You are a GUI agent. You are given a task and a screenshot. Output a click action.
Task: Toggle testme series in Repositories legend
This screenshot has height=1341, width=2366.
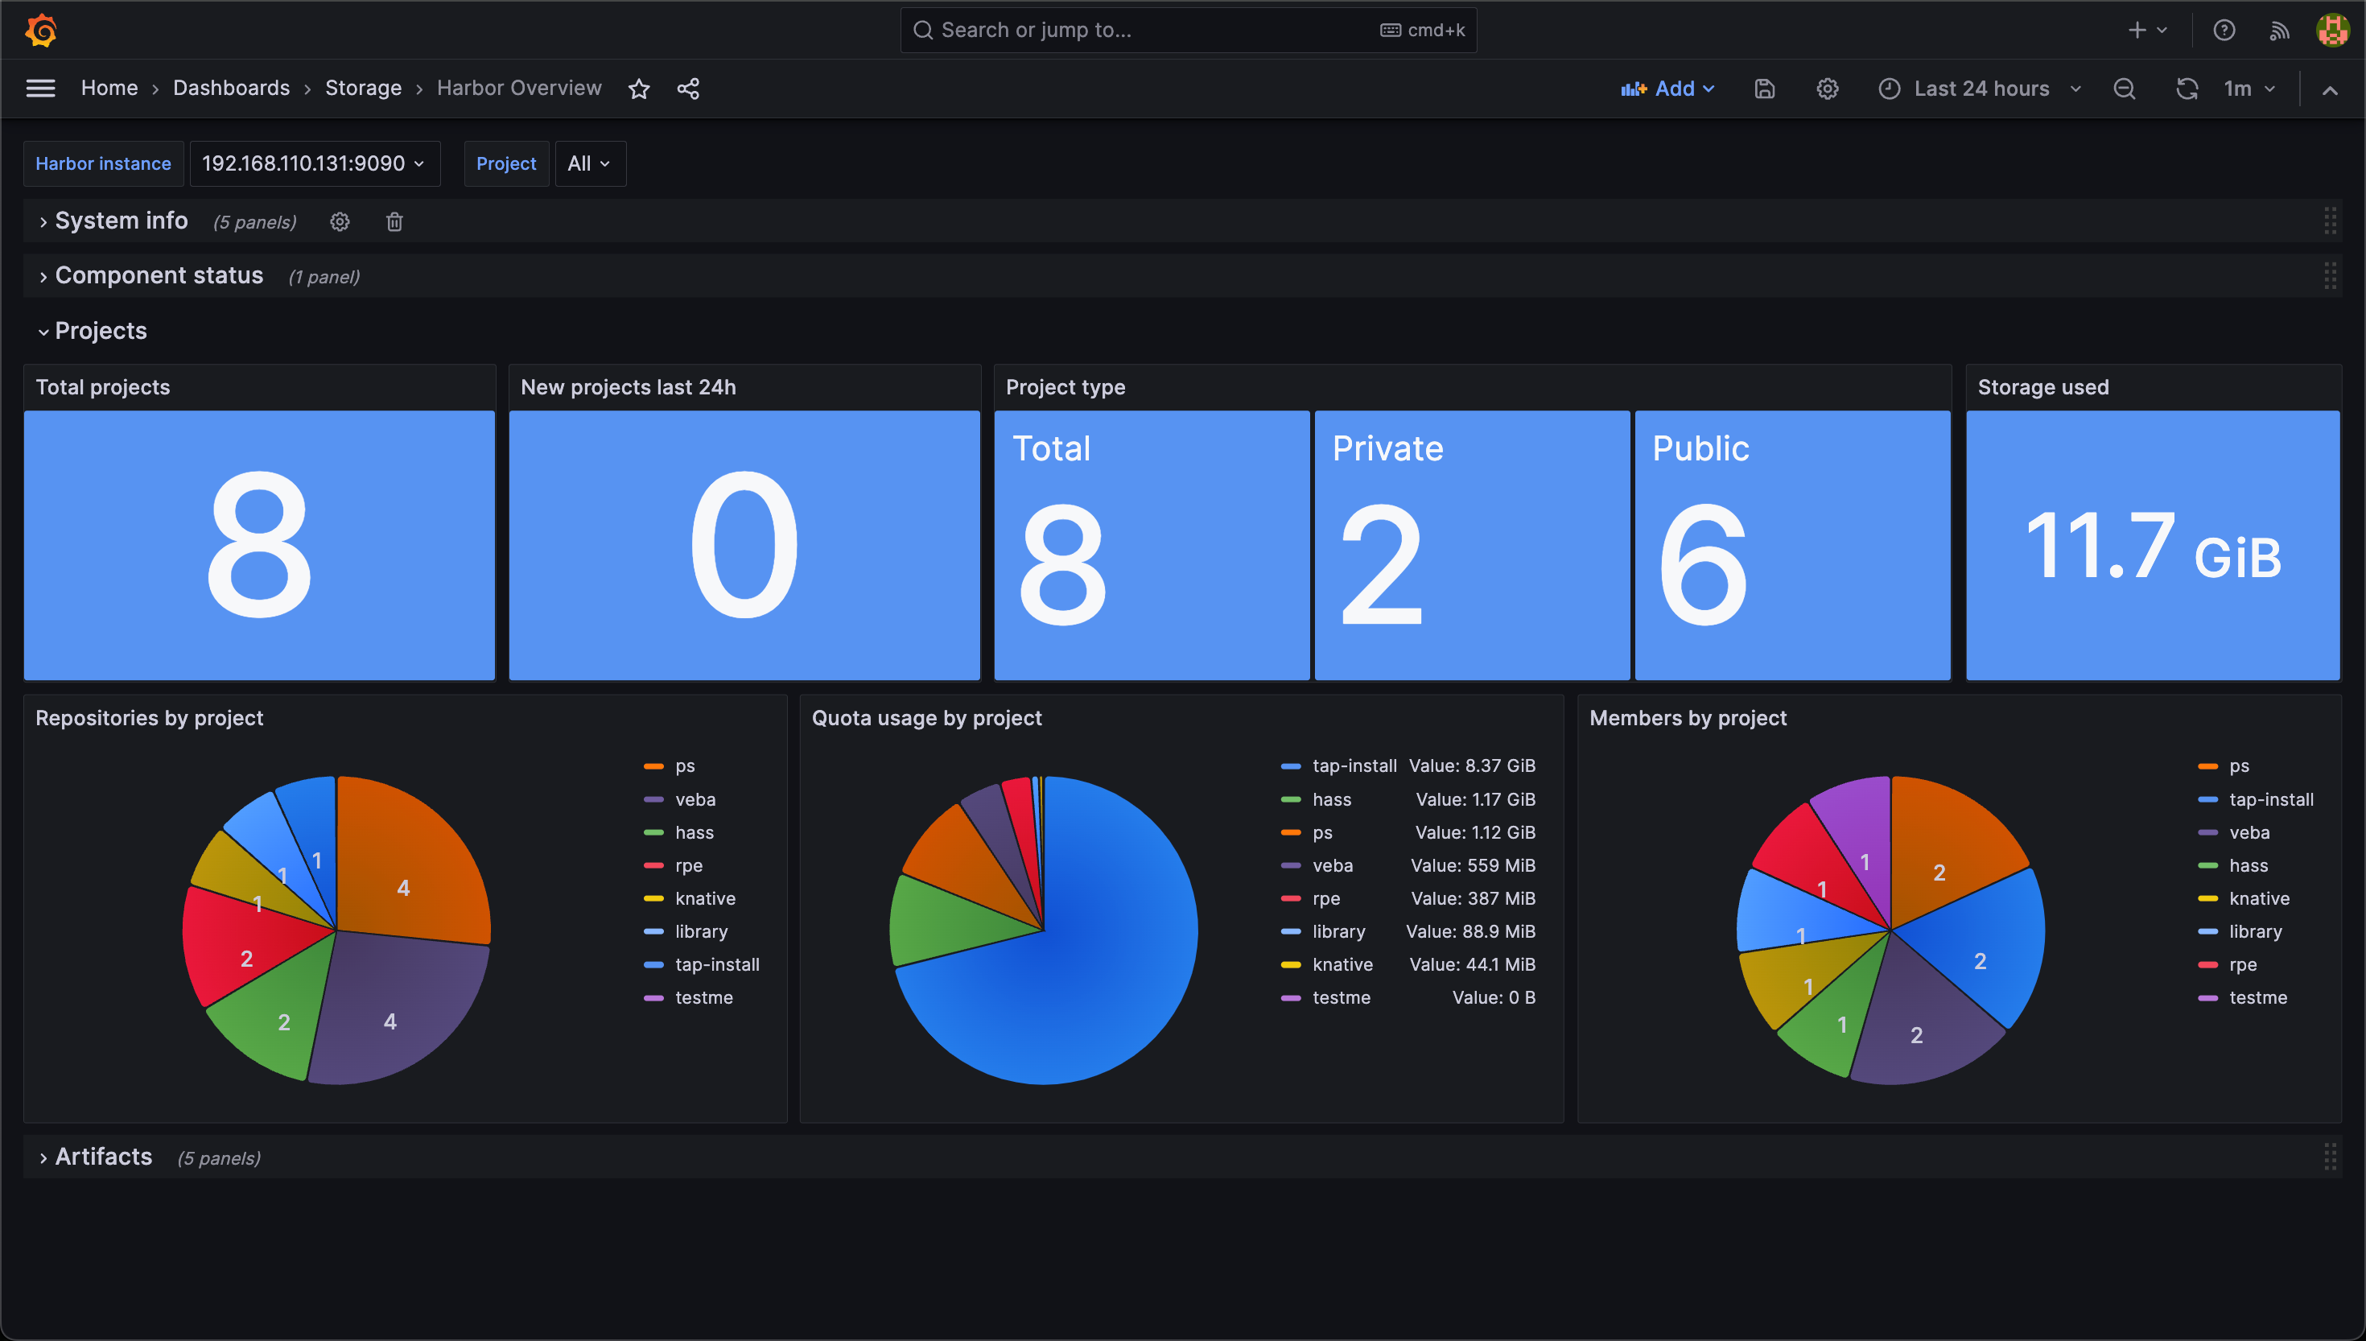click(704, 998)
